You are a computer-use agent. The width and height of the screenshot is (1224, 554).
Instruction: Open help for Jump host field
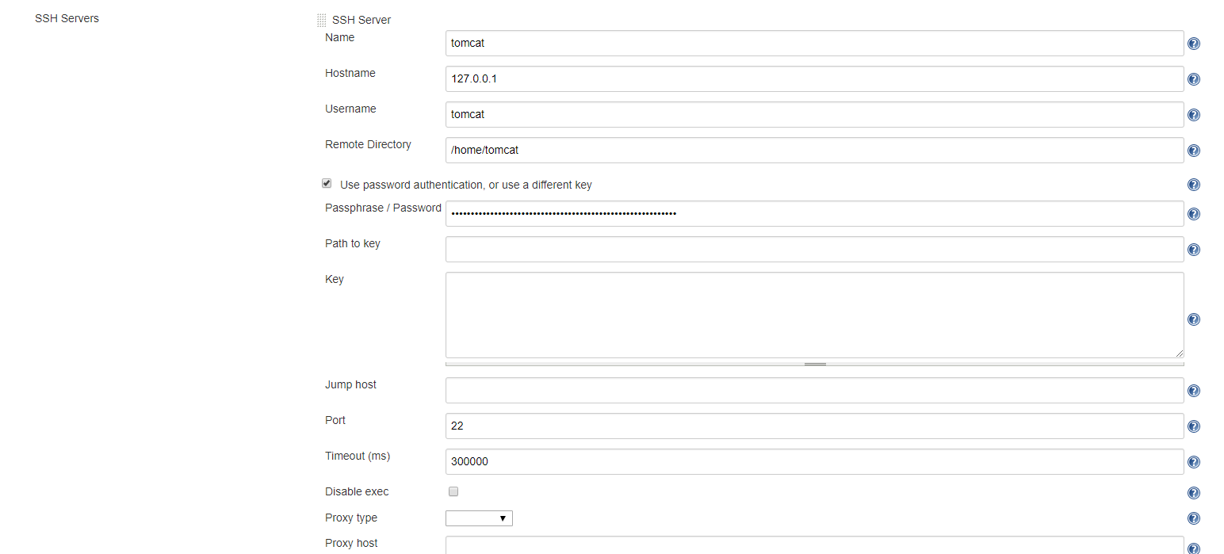click(1194, 391)
